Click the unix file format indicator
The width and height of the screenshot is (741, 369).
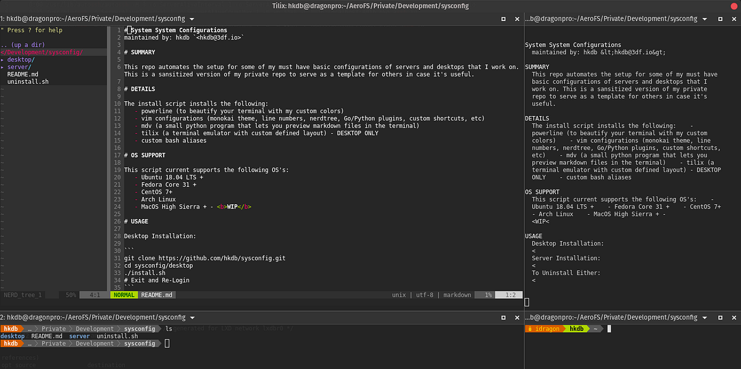(399, 295)
